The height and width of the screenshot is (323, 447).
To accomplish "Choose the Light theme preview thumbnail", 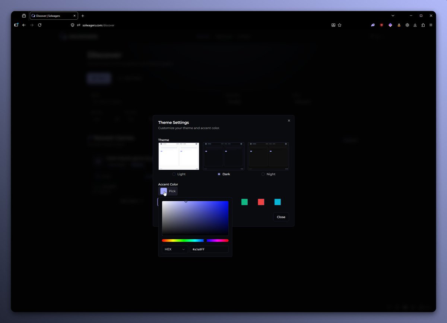I will coord(179,156).
